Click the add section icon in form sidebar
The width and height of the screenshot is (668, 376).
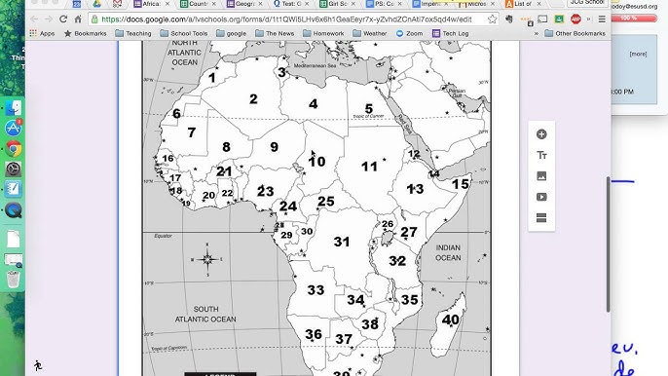pos(541,218)
